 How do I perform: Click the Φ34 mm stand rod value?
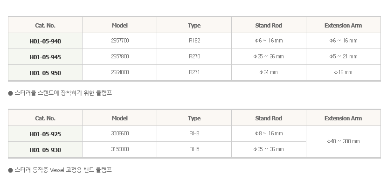coord(269,72)
